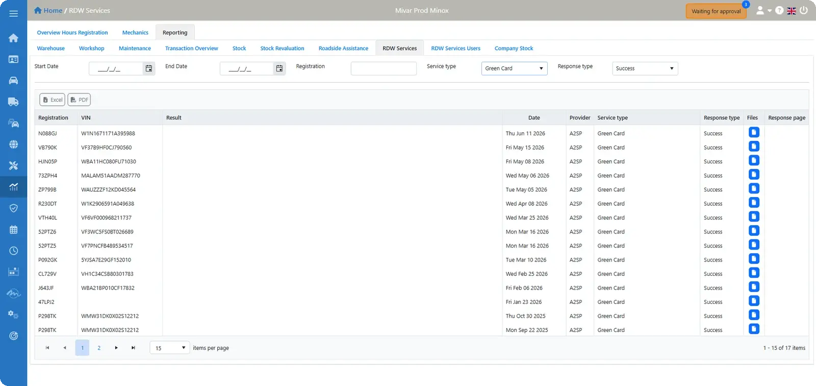The height and width of the screenshot is (386, 816).
Task: Export the table with the Excel button
Action: pos(53,100)
